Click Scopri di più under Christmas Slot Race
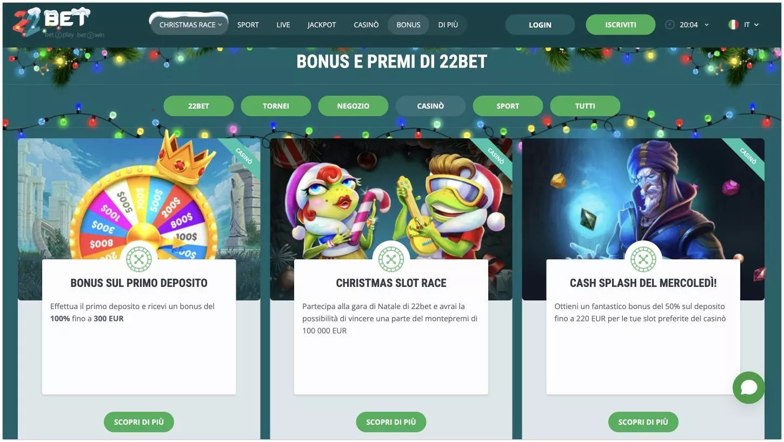This screenshot has height=442, width=784. coord(391,422)
